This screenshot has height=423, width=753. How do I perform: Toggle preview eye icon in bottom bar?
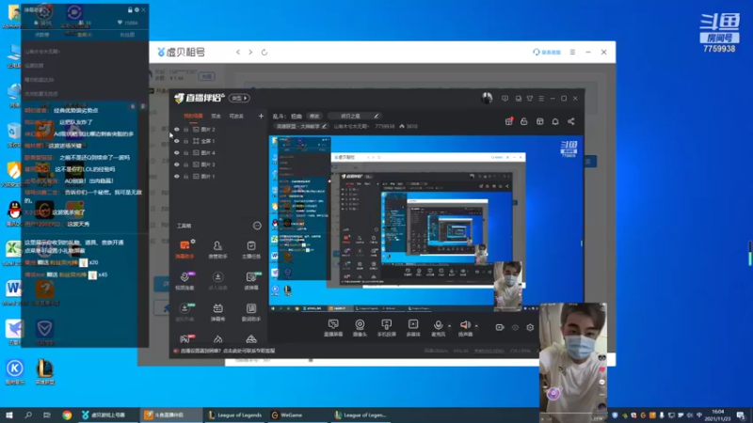515,327
